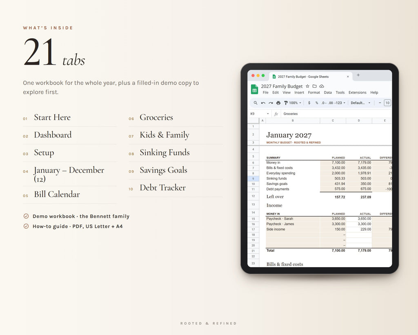This screenshot has width=418, height=335.
Task: Click the move-to-folder icon beside title
Action: click(315, 86)
